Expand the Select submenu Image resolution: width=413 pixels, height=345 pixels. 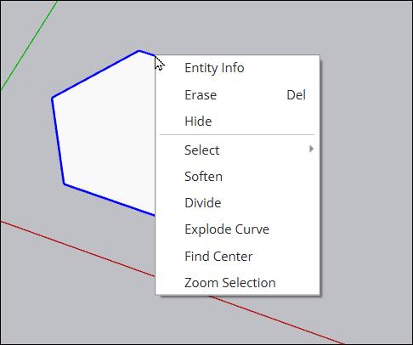pyautogui.click(x=238, y=150)
